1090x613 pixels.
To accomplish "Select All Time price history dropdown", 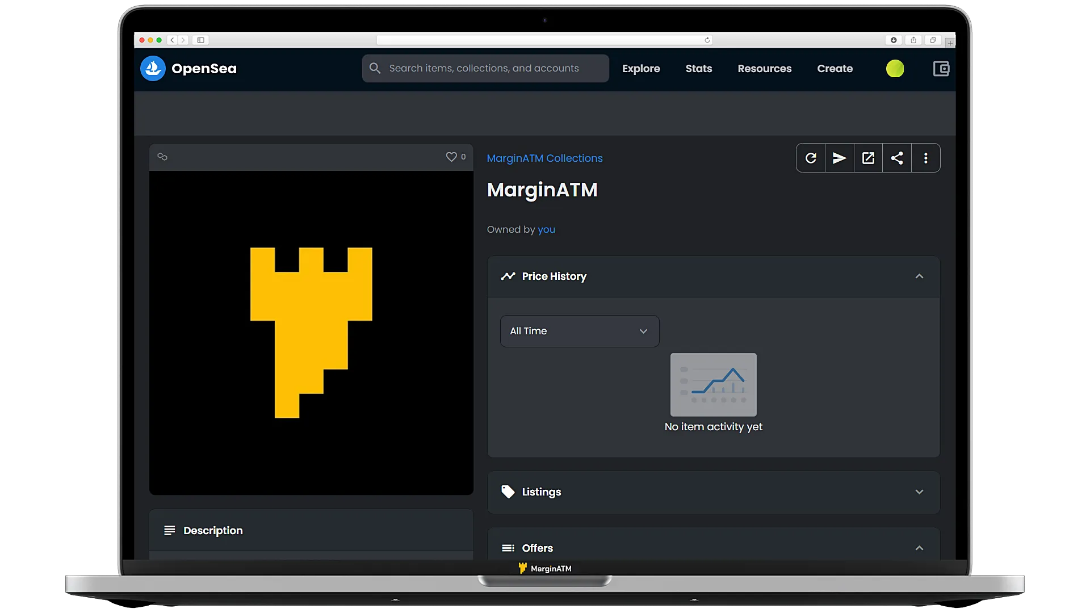I will pyautogui.click(x=580, y=331).
